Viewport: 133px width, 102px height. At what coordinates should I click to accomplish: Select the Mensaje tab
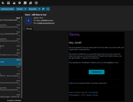click(x=29, y=29)
